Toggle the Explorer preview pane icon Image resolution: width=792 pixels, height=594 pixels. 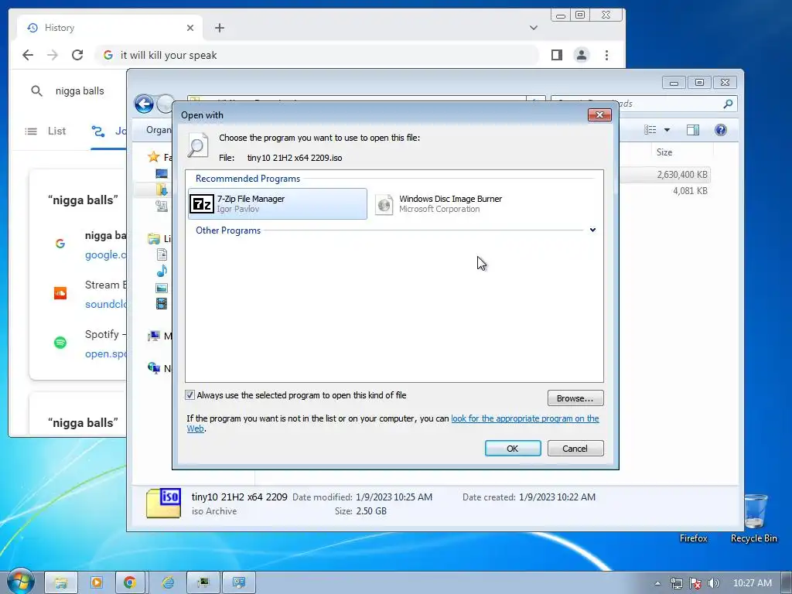click(x=693, y=130)
